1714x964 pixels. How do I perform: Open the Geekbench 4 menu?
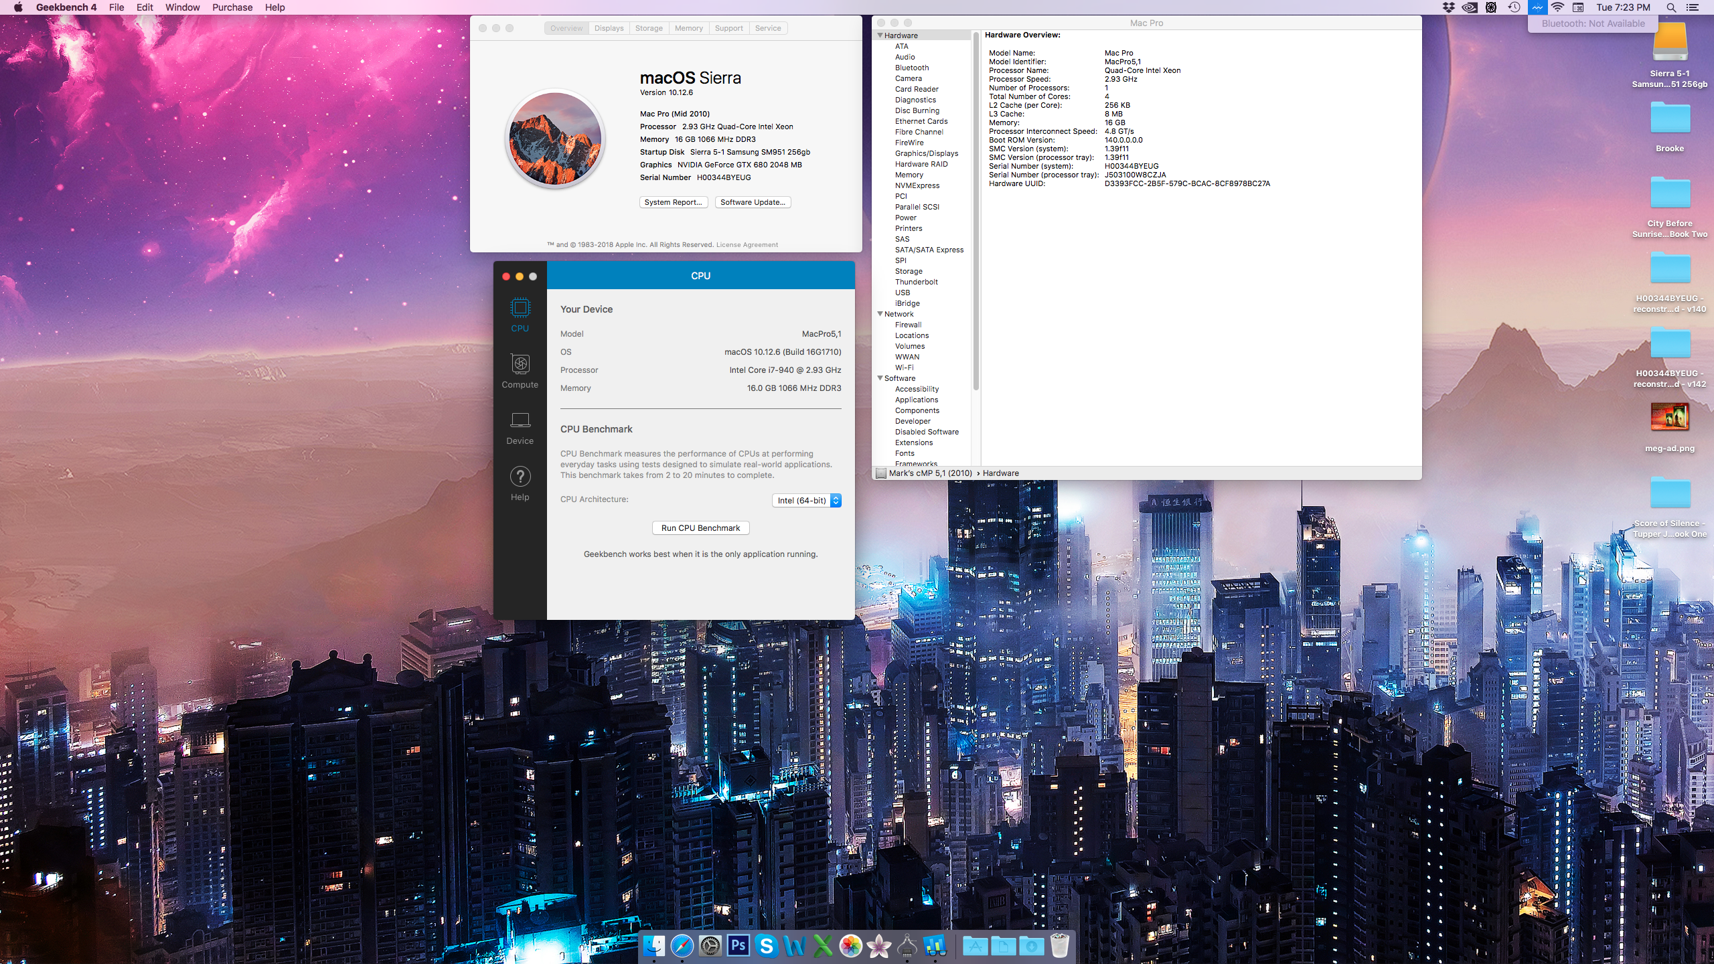click(x=66, y=7)
